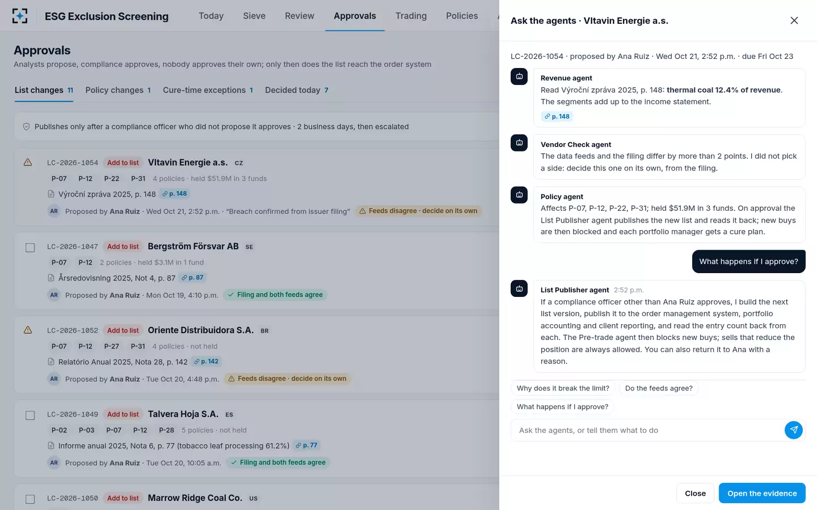Ask the suggestion "Why does it break the limit?"
Screen dimensions: 817x510
pos(563,388)
